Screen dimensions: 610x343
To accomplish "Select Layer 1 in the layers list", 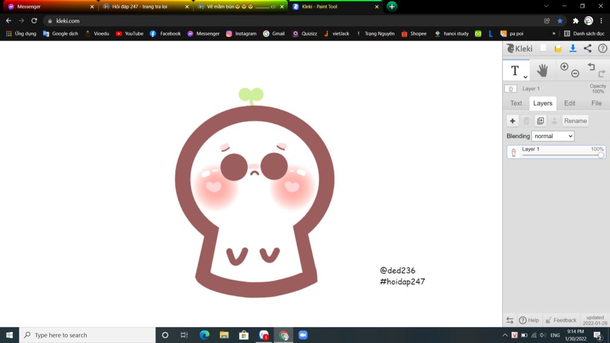I will (x=556, y=152).
